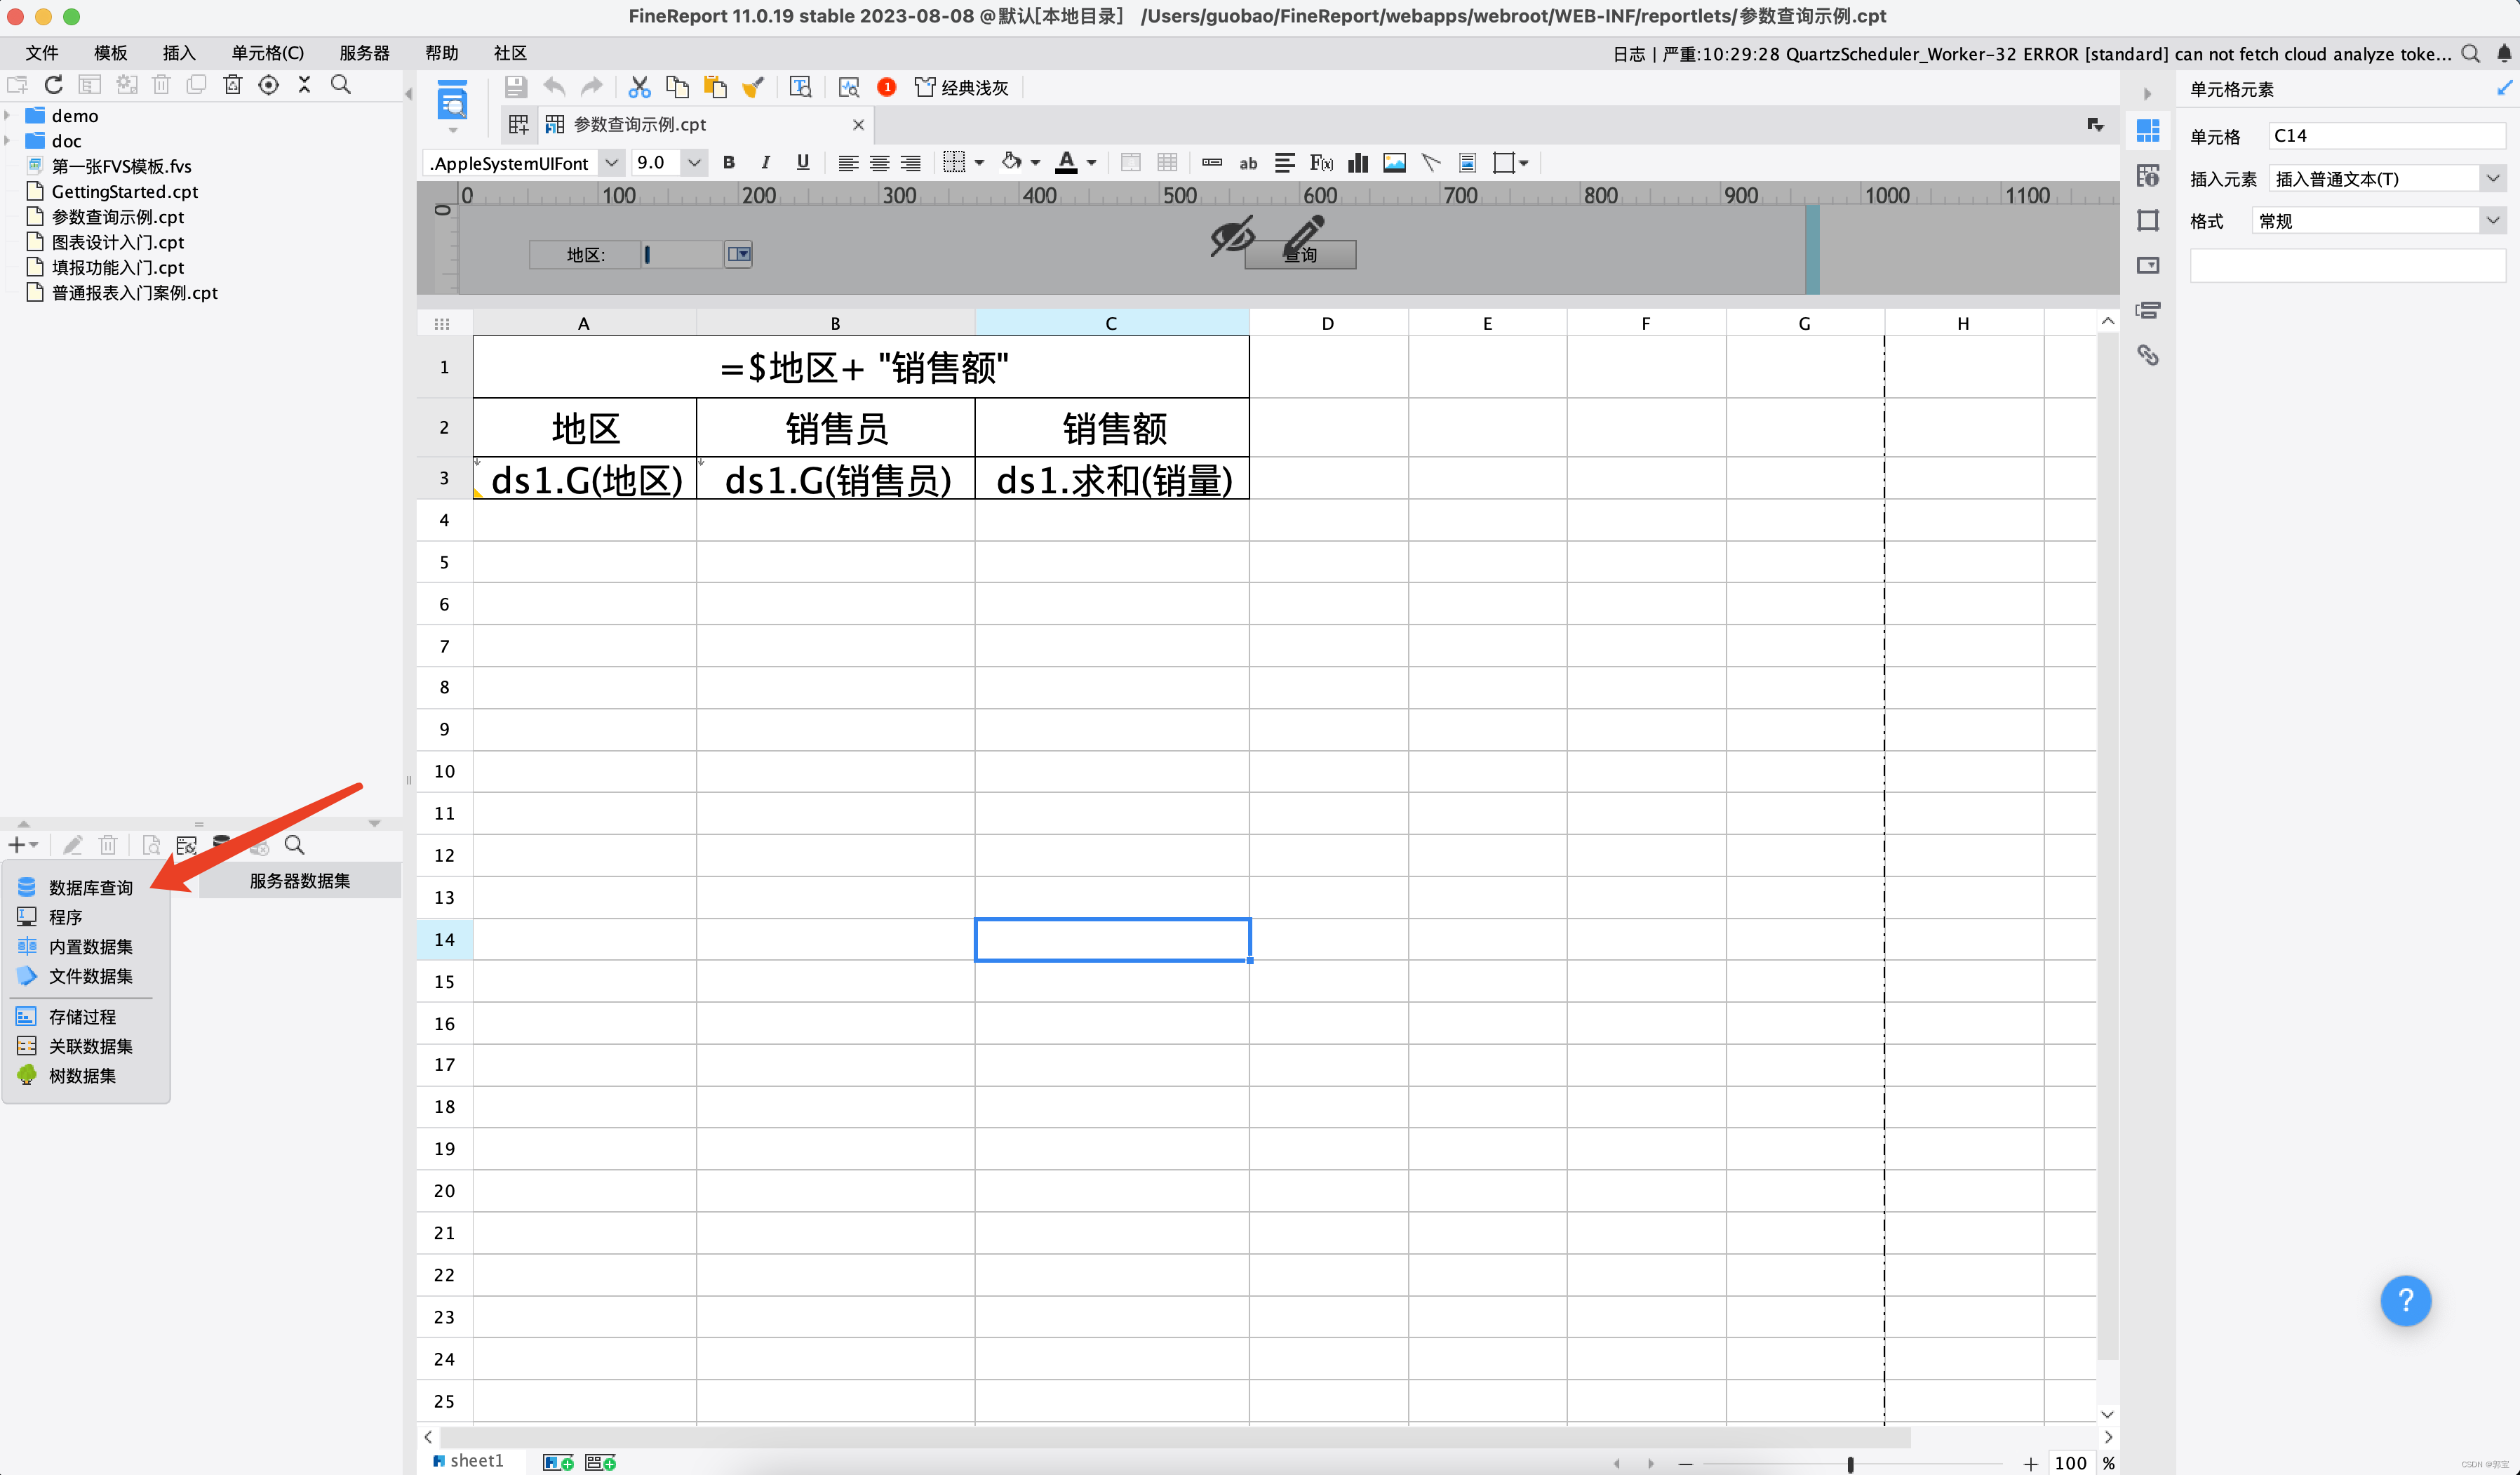The height and width of the screenshot is (1475, 2520).
Task: Click the 单元格 cell address input field
Action: coord(2385,136)
